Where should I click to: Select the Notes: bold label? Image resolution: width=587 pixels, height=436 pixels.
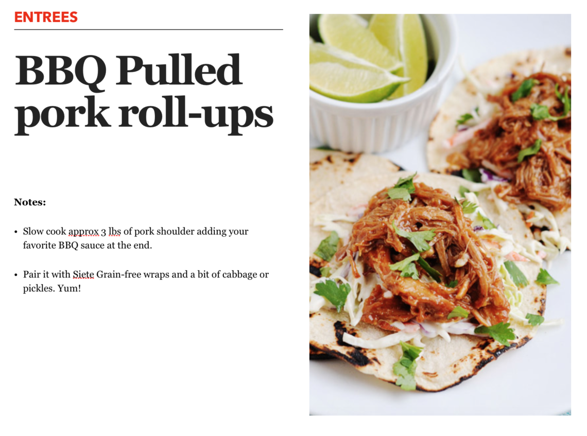click(30, 202)
